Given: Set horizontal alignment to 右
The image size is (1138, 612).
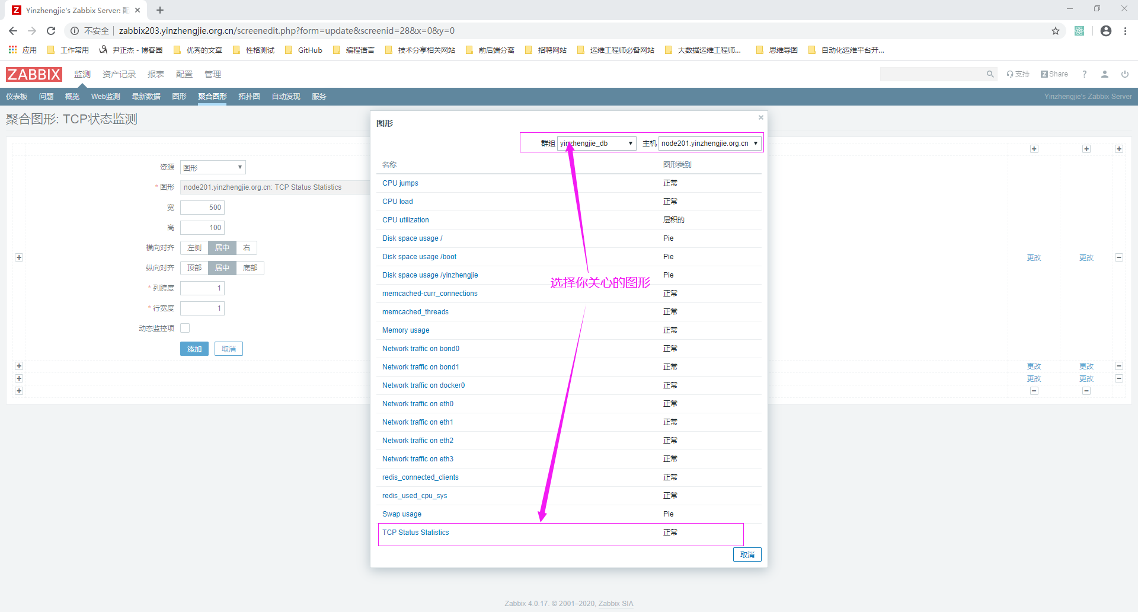Looking at the screenshot, I should (247, 248).
